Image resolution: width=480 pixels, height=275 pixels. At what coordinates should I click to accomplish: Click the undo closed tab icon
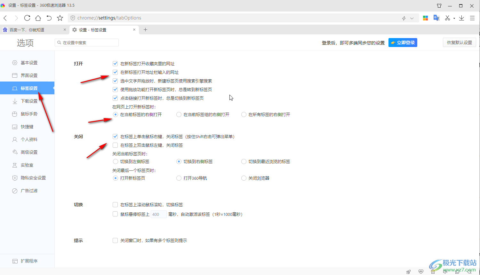pos(49,18)
